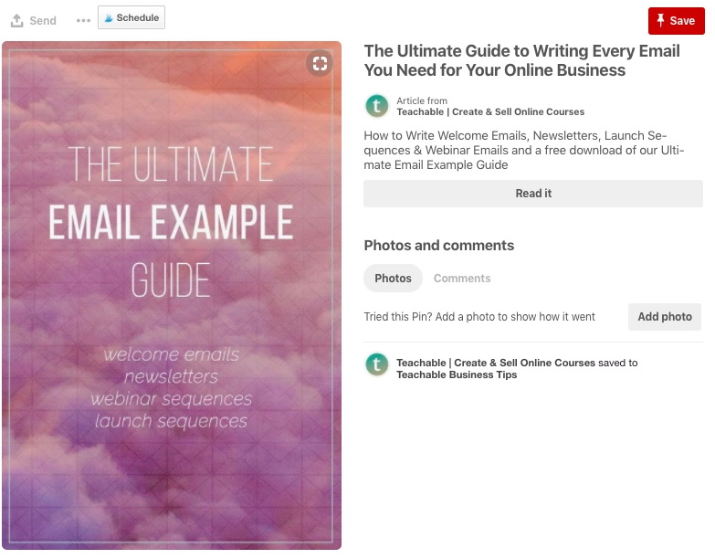
Task: Click Teachable avatar beside Article from
Action: (x=377, y=106)
